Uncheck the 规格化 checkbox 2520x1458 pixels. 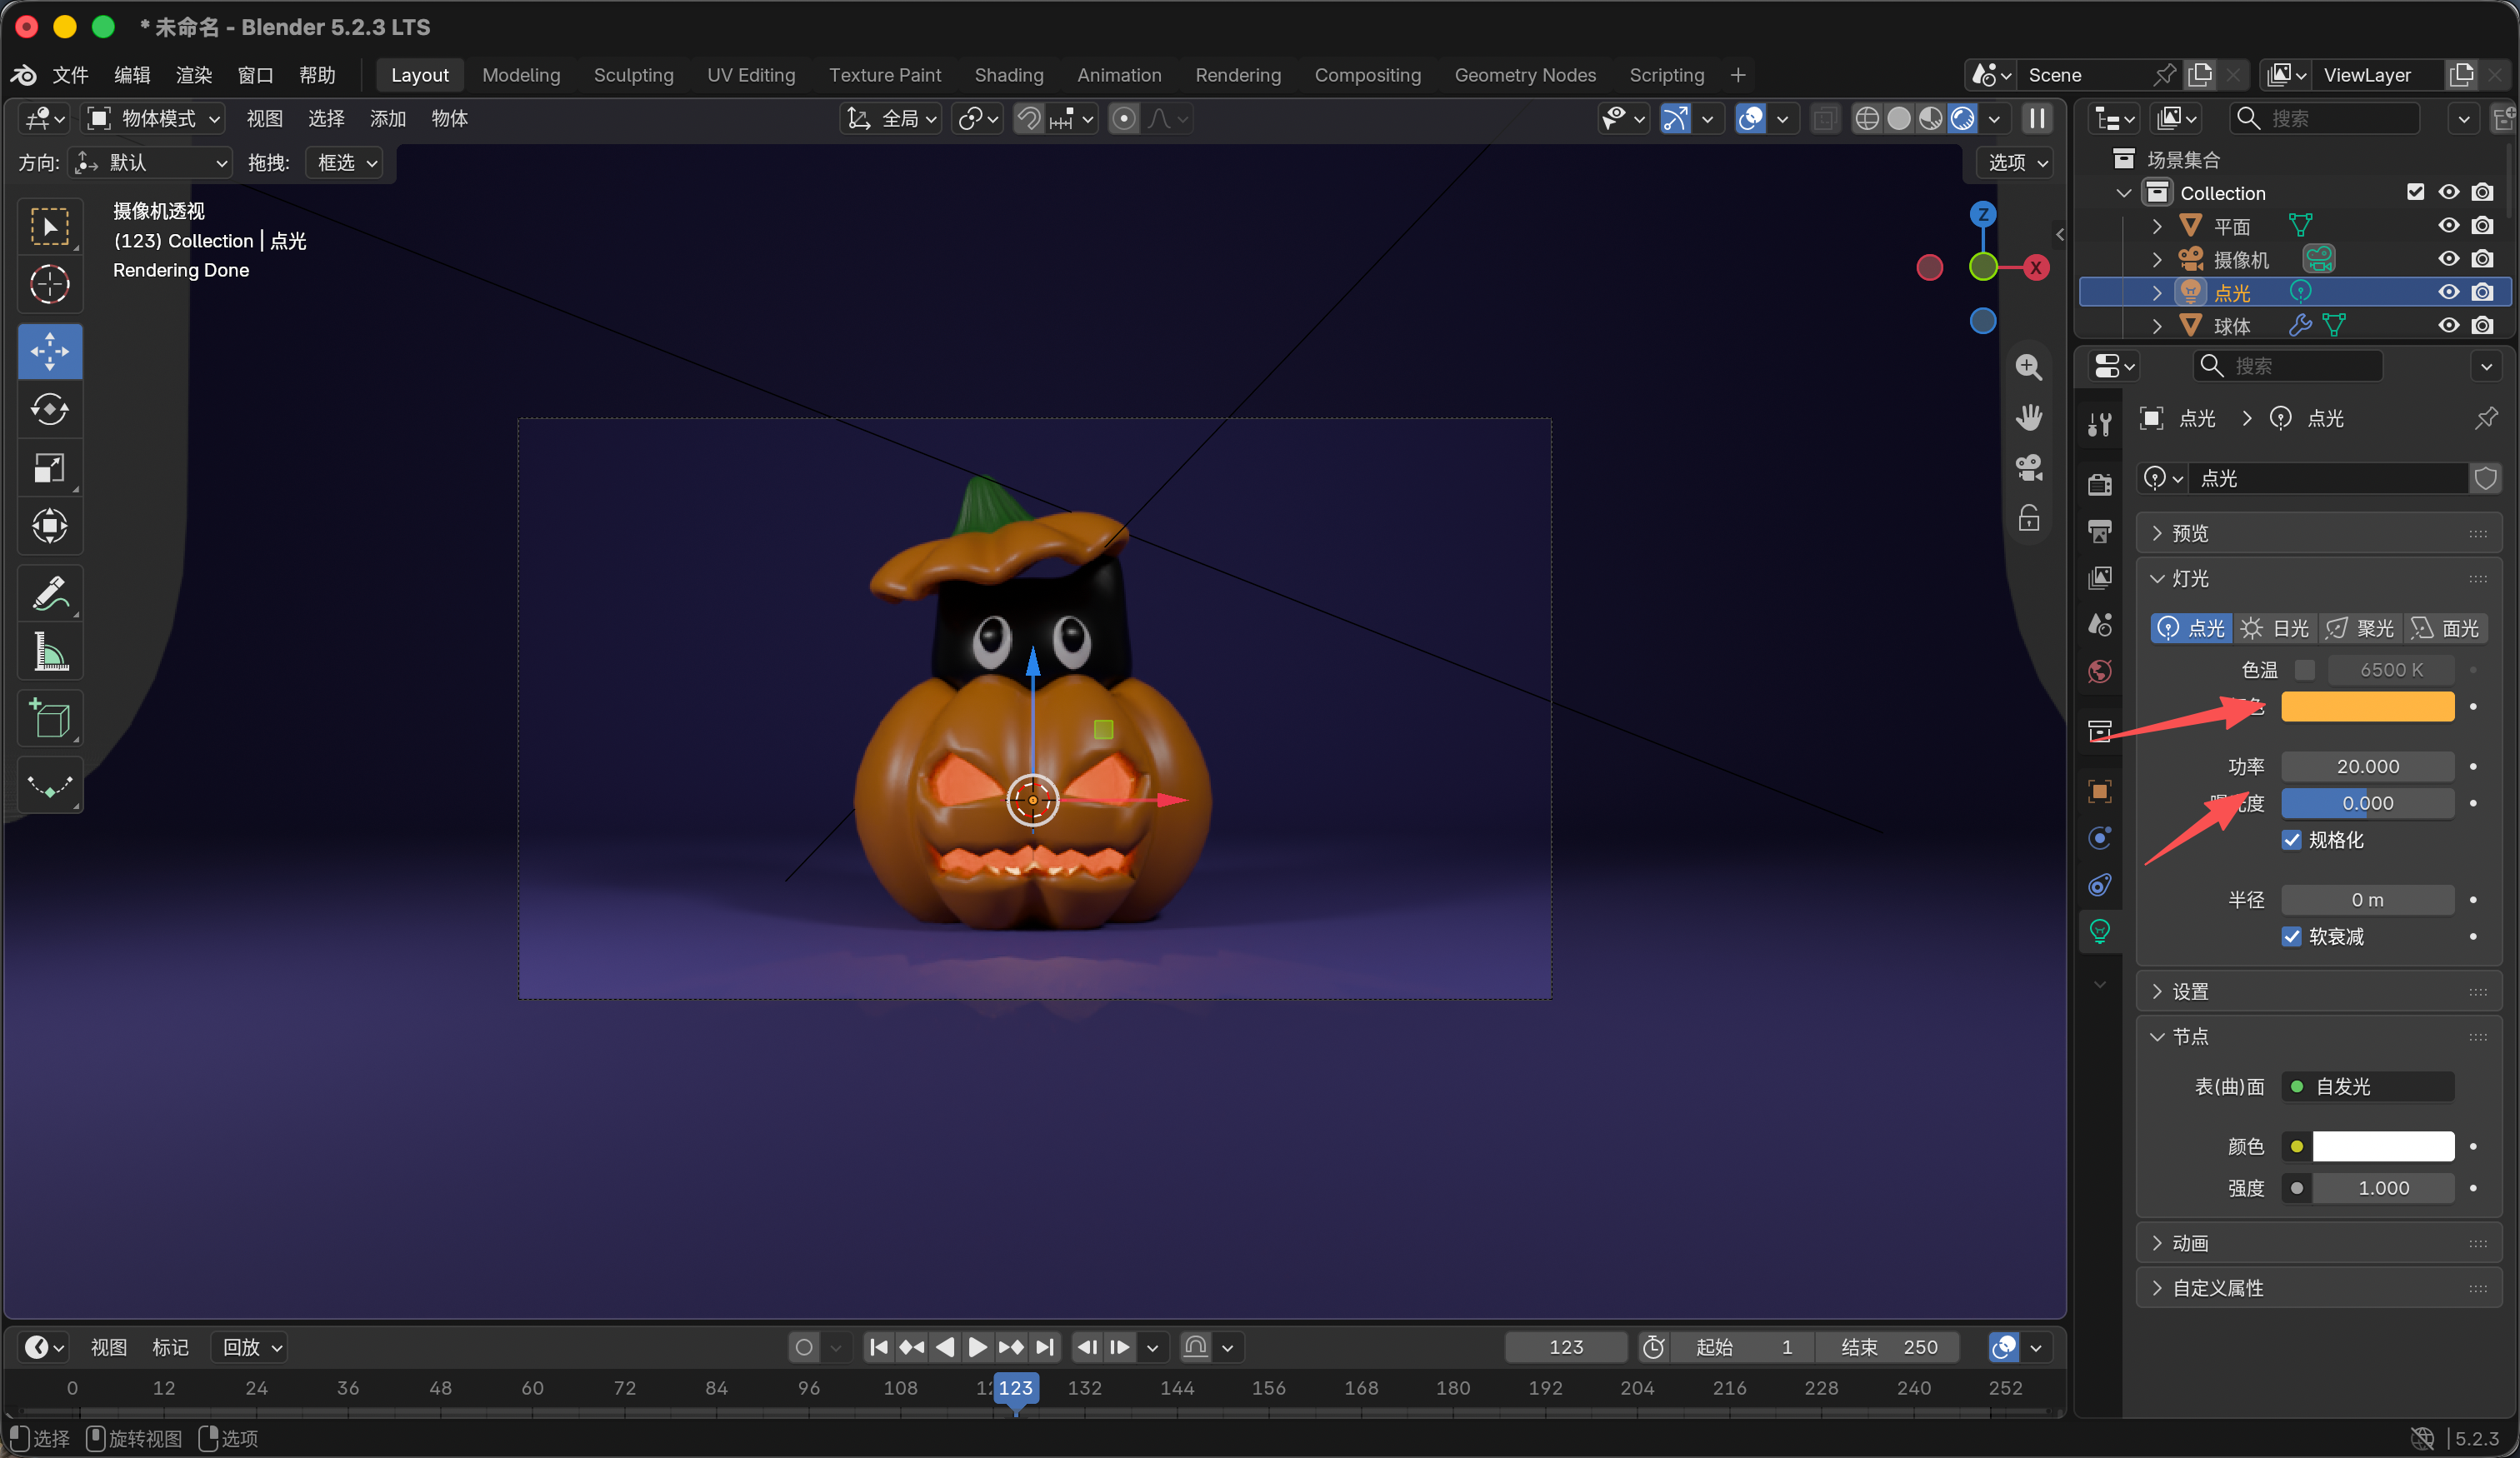pyautogui.click(x=2291, y=840)
